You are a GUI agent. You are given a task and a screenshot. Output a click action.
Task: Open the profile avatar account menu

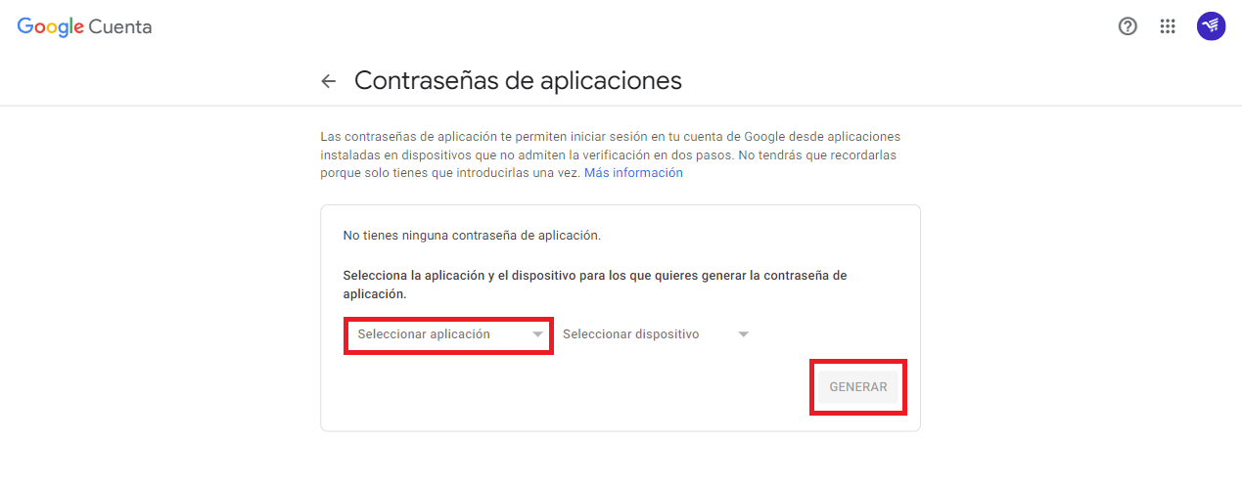(x=1211, y=26)
